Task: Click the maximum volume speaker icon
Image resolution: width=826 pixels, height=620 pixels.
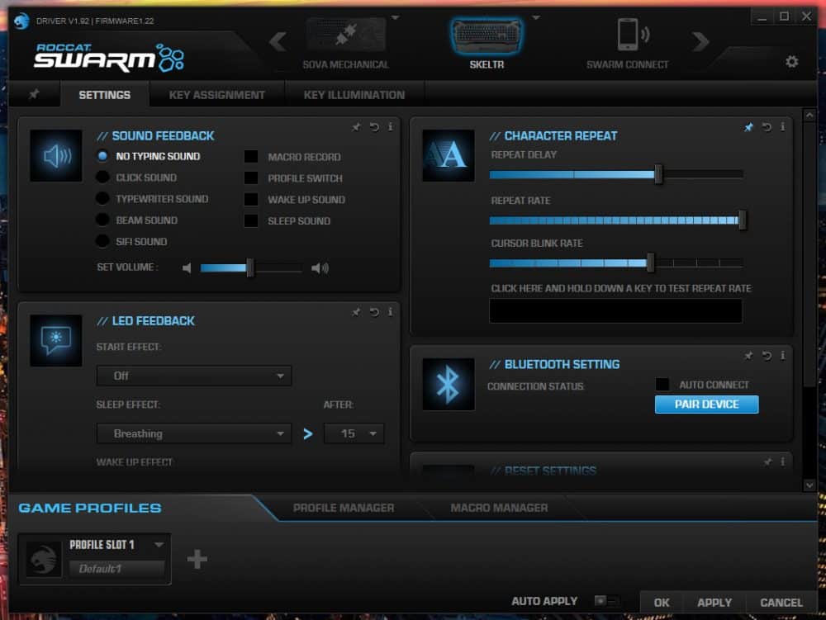Action: (320, 267)
